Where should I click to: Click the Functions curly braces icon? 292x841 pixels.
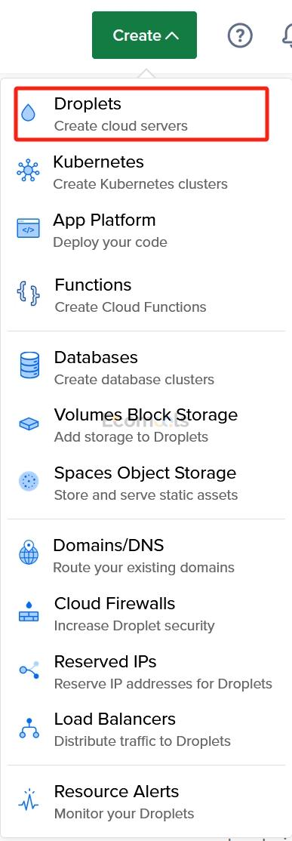(29, 295)
